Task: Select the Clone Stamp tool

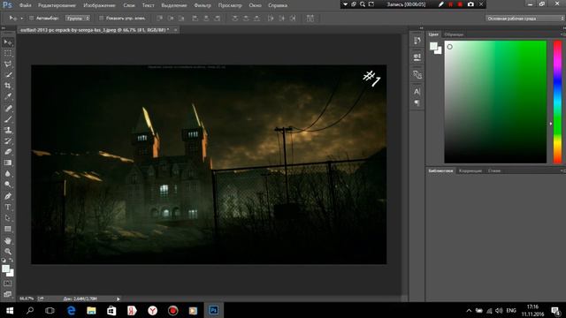Action: coord(8,130)
